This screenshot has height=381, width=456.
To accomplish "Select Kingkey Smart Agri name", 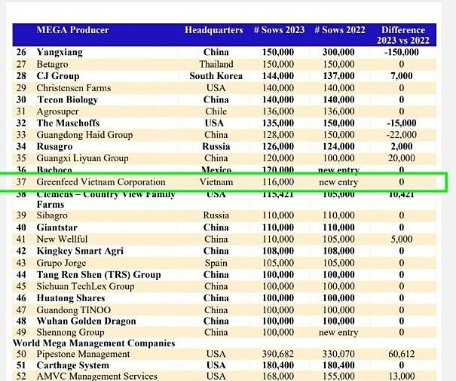I will (x=80, y=251).
